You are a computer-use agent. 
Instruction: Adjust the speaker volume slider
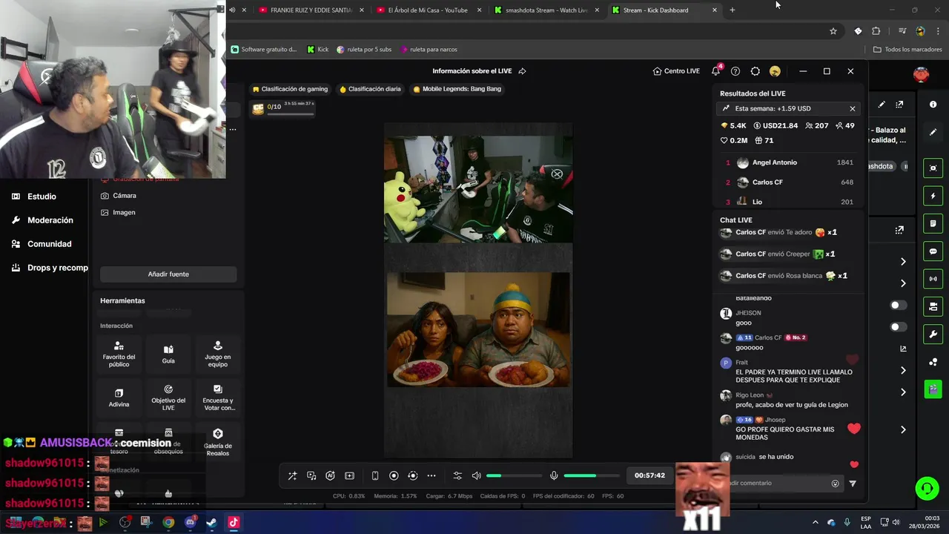tap(515, 476)
